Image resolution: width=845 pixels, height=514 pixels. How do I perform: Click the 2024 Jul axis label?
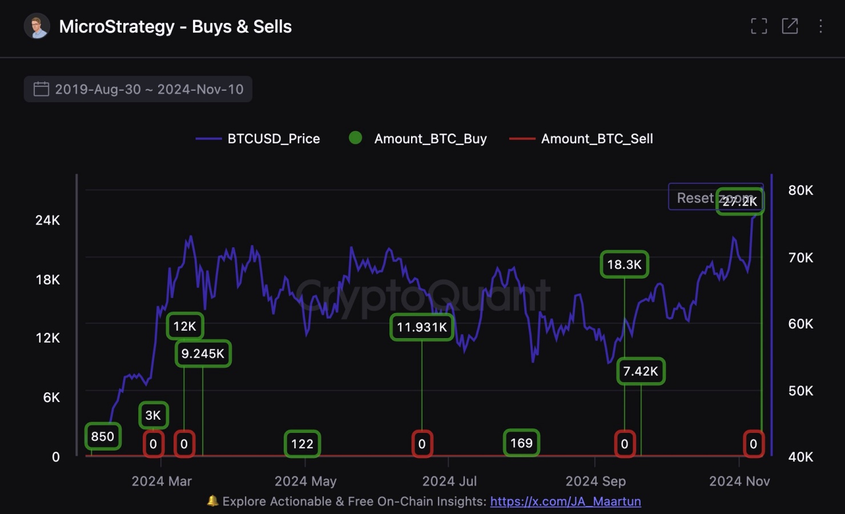pos(449,481)
